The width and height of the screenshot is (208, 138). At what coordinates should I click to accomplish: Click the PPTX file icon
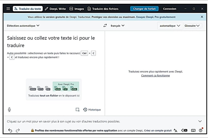40,88
